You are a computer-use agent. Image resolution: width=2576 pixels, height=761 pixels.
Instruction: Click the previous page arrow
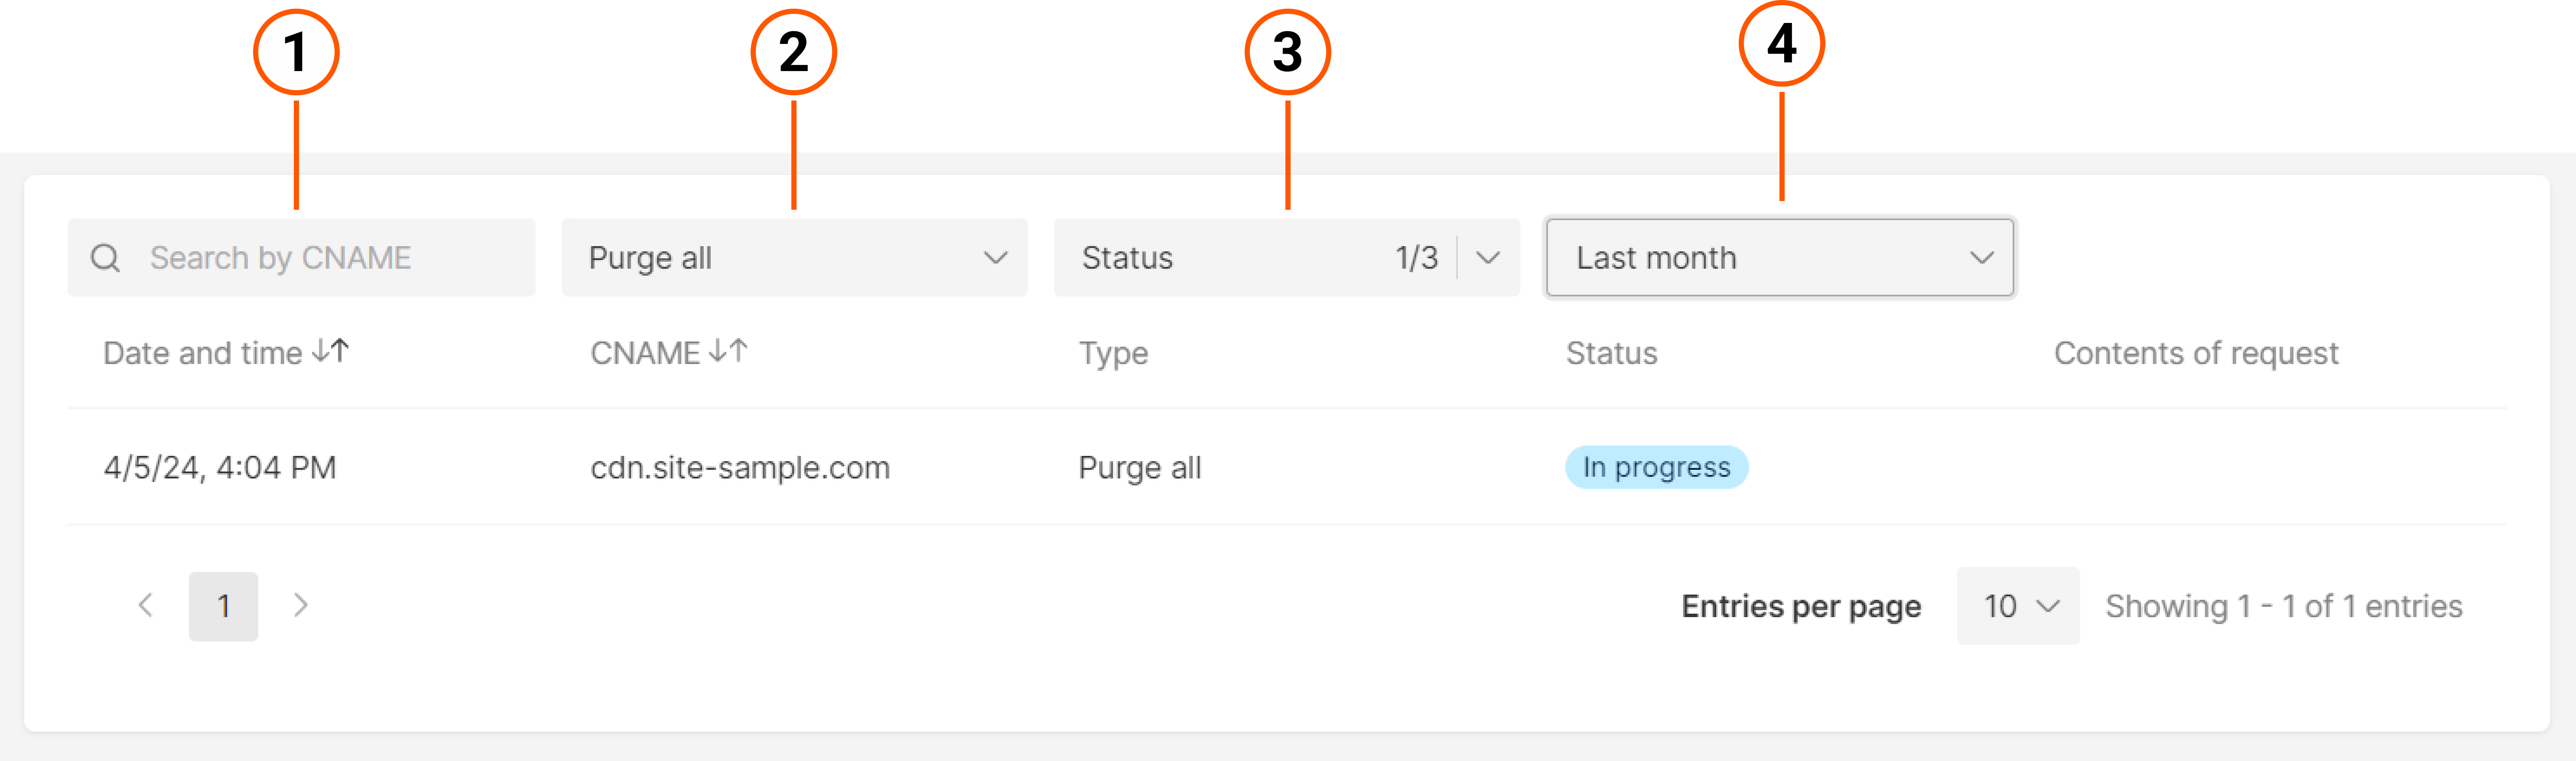click(x=146, y=605)
